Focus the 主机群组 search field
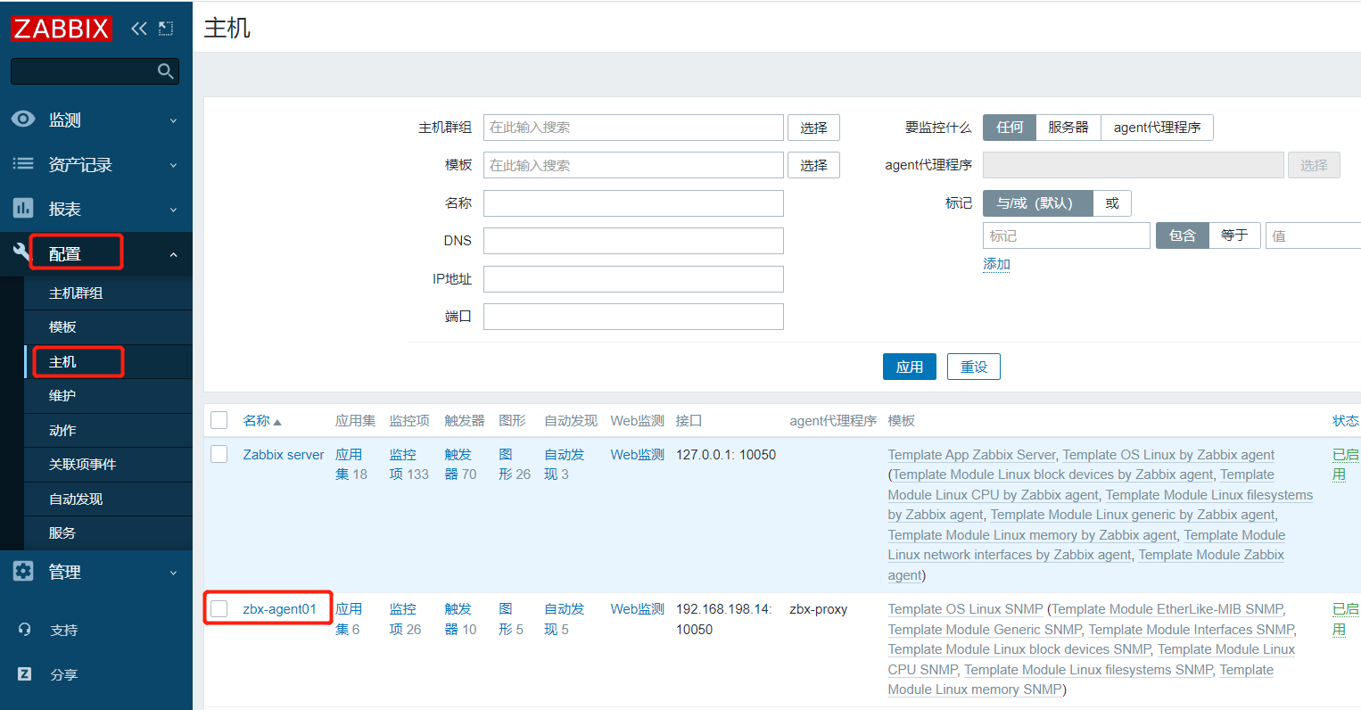The height and width of the screenshot is (710, 1361). (633, 128)
